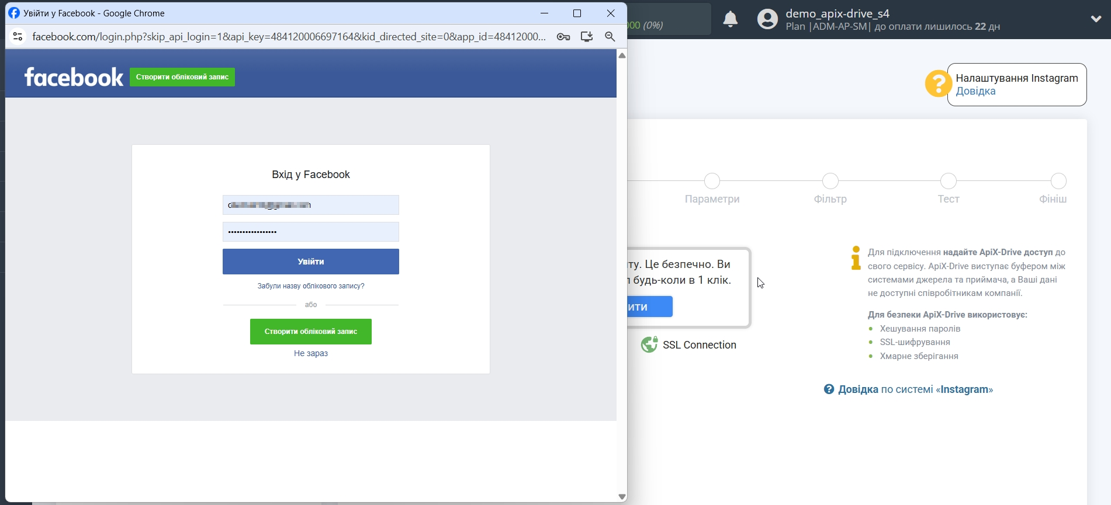Open site information icon in the address bar
Screen dimensions: 1111x505
(18, 36)
